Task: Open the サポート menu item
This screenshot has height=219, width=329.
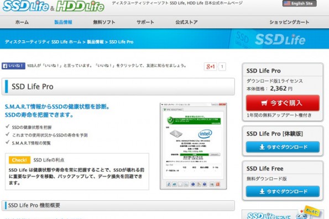Action: (x=145, y=22)
